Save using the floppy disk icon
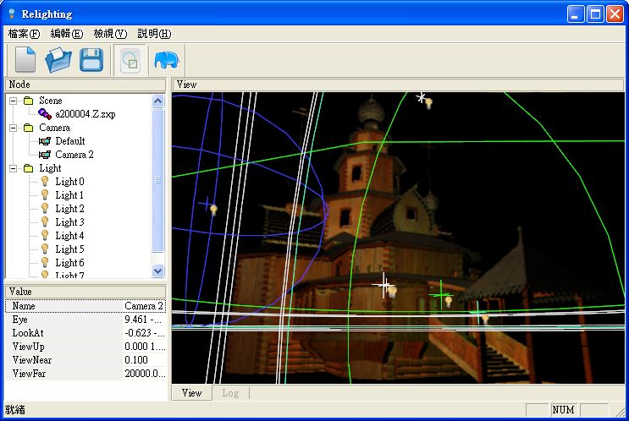The image size is (629, 421). pyautogui.click(x=91, y=60)
